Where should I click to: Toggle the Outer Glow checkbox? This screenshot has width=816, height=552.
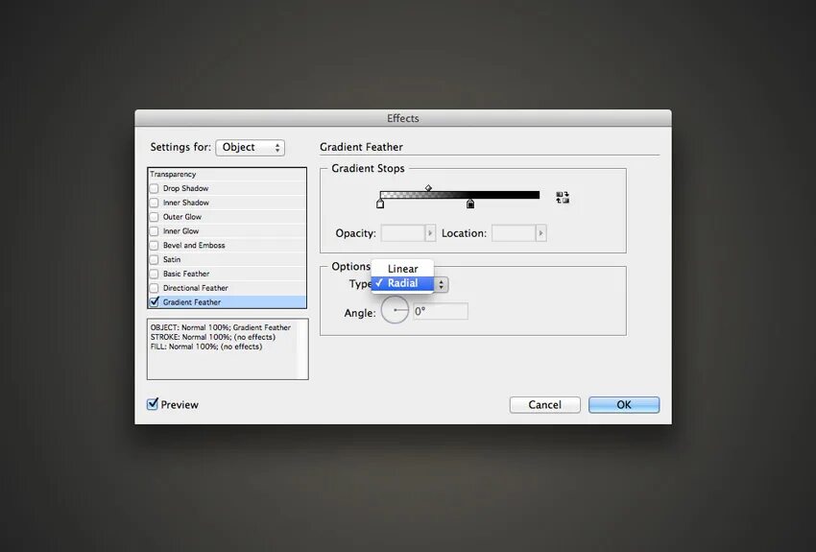[154, 217]
